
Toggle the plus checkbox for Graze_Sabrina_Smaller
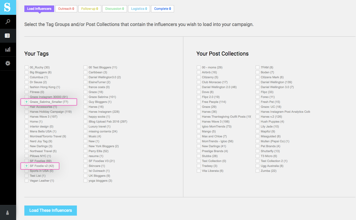click(x=27, y=102)
